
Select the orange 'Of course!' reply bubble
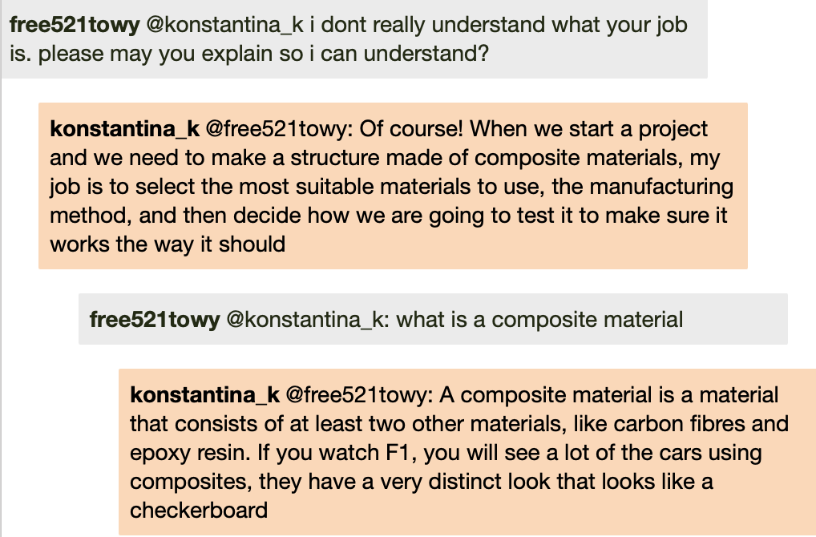(x=393, y=185)
